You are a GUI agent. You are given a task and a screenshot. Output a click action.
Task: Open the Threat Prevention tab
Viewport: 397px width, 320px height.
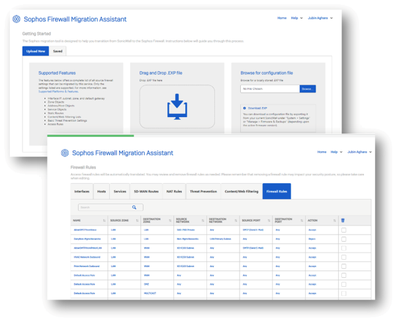tap(203, 192)
